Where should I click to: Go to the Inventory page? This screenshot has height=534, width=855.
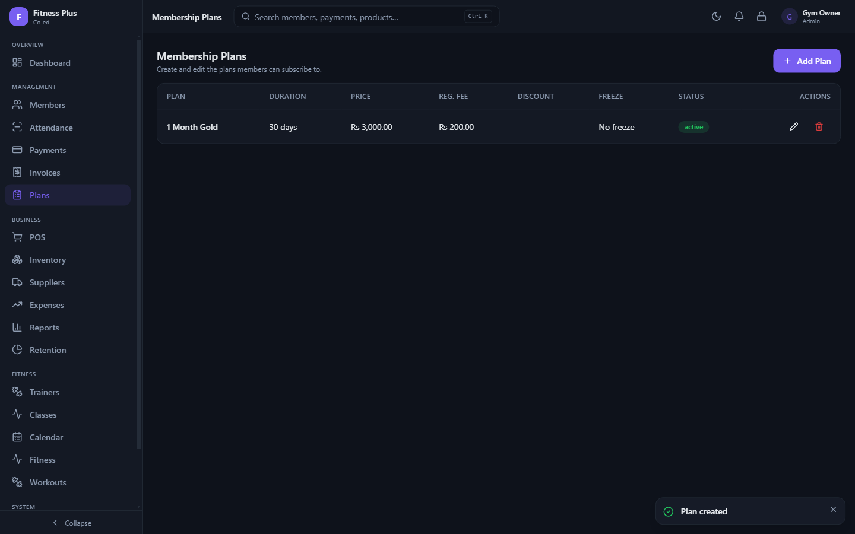[68, 260]
